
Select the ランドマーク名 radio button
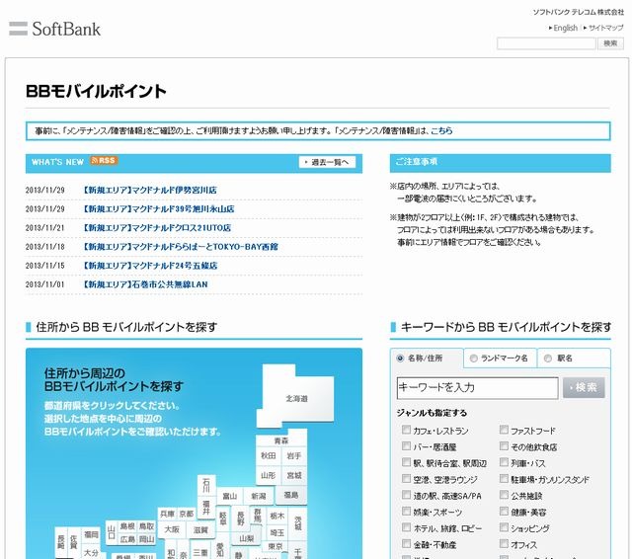474,358
